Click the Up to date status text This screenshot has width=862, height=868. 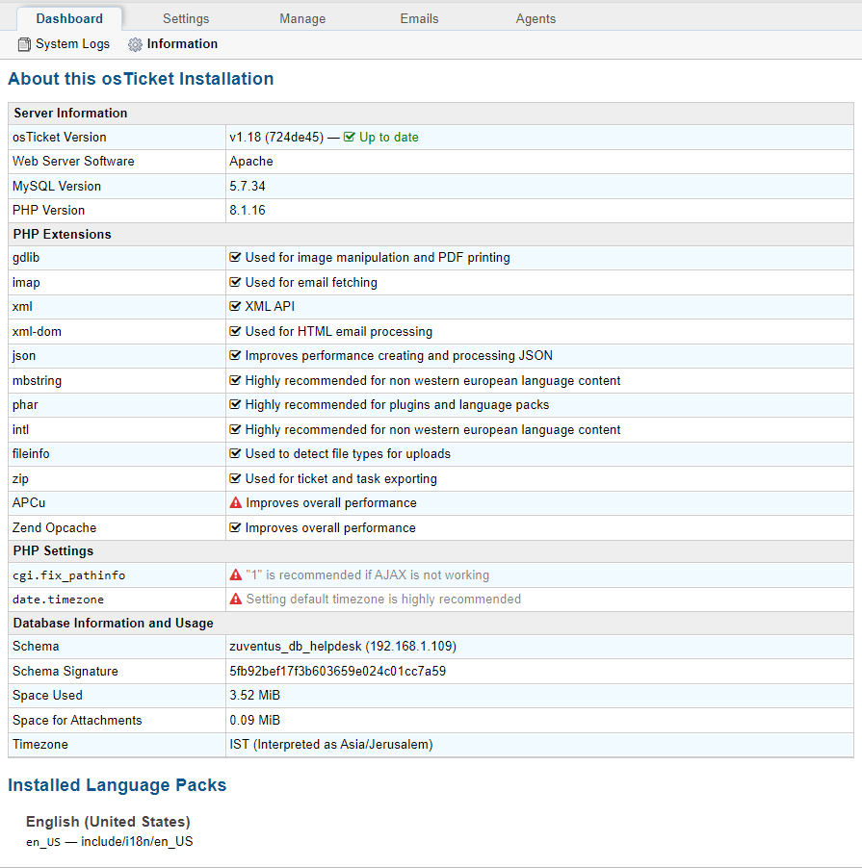389,138
